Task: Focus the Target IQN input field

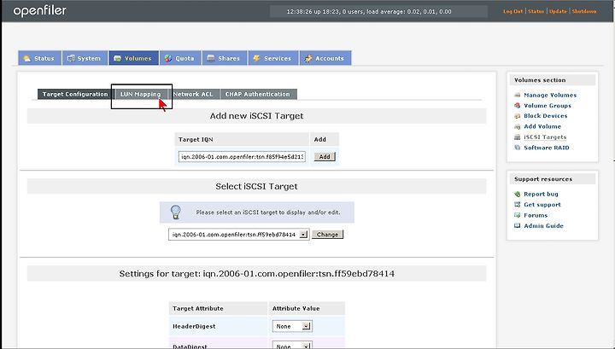Action: click(242, 157)
